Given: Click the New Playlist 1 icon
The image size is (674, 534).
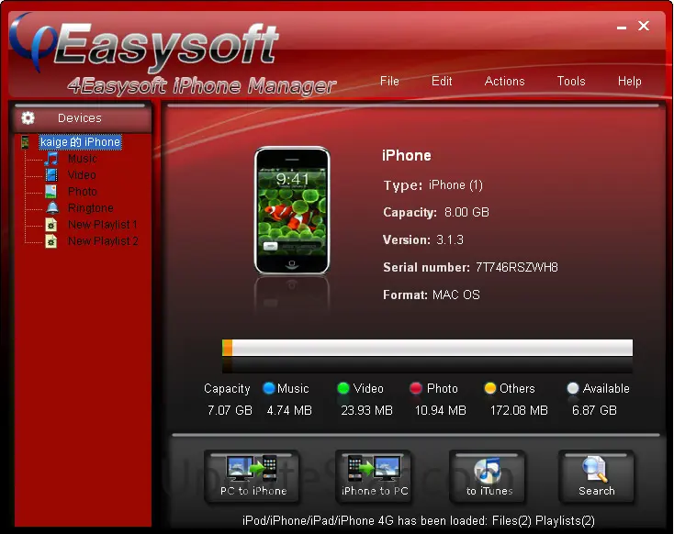Looking at the screenshot, I should [x=51, y=225].
